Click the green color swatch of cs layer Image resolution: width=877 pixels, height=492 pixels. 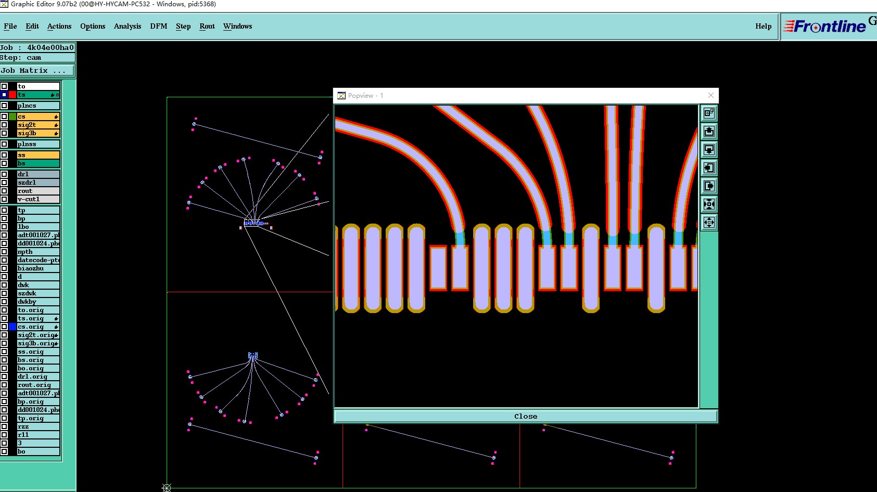coord(12,116)
